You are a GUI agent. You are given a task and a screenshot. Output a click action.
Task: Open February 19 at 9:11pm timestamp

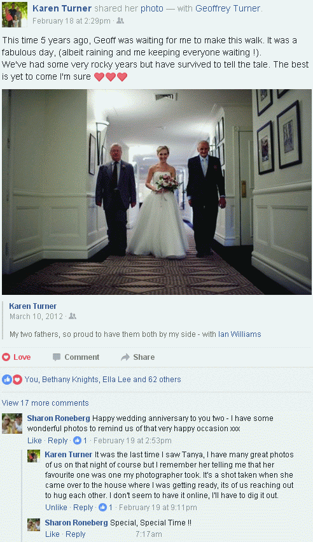tap(158, 508)
